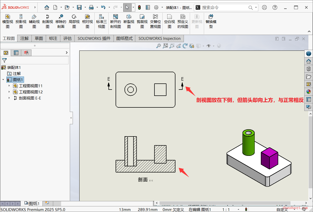Select the 模型视图 (Model View) tool

(8, 21)
